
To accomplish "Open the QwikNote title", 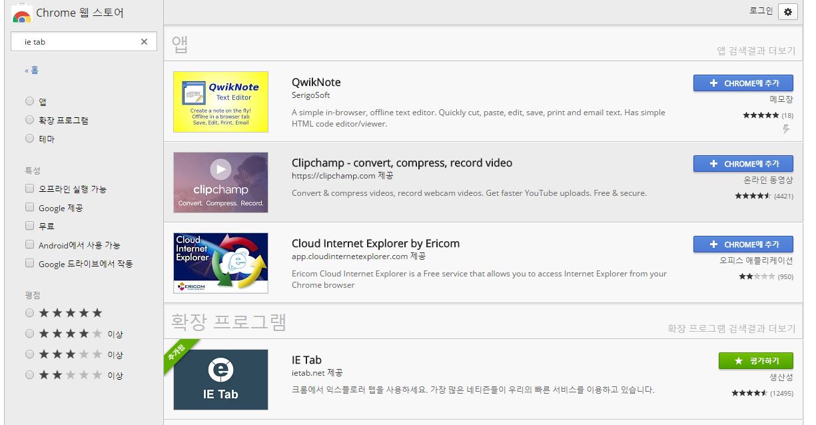I will [x=316, y=83].
